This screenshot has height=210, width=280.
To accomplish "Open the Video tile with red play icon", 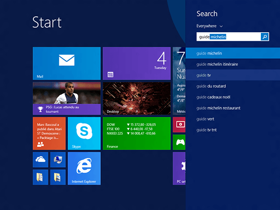I will pyautogui.click(x=179, y=125).
